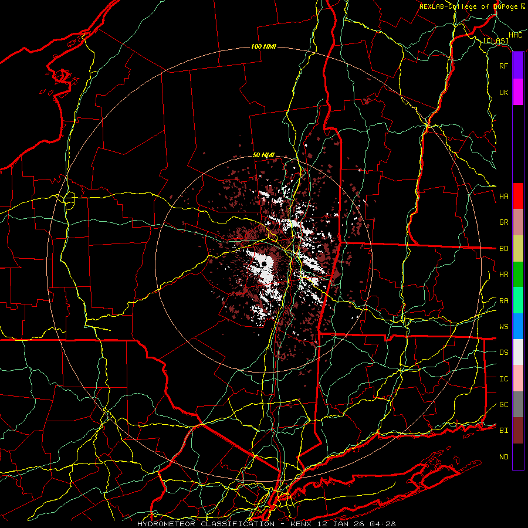Click the HHC product label
Screen dimensions: 528x528
[x=516, y=35]
